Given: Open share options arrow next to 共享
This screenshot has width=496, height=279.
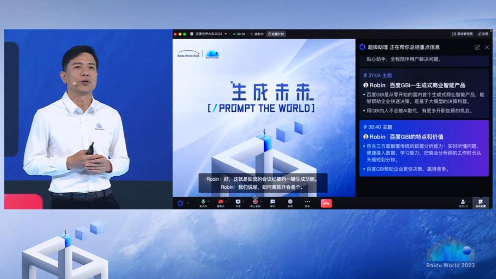Looking at the screenshot, I should tap(243, 201).
